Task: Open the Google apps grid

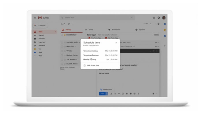Action: click(154, 18)
